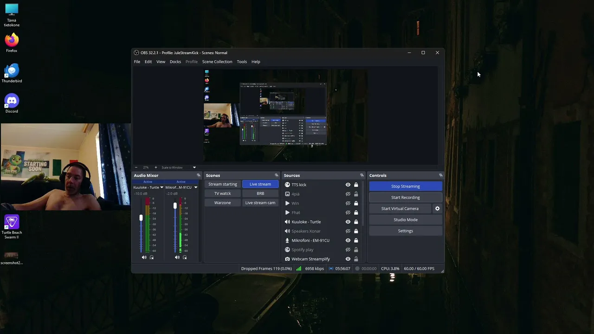This screenshot has width=594, height=334.
Task: Click the image icon of the 4pia source
Action: pyautogui.click(x=287, y=194)
